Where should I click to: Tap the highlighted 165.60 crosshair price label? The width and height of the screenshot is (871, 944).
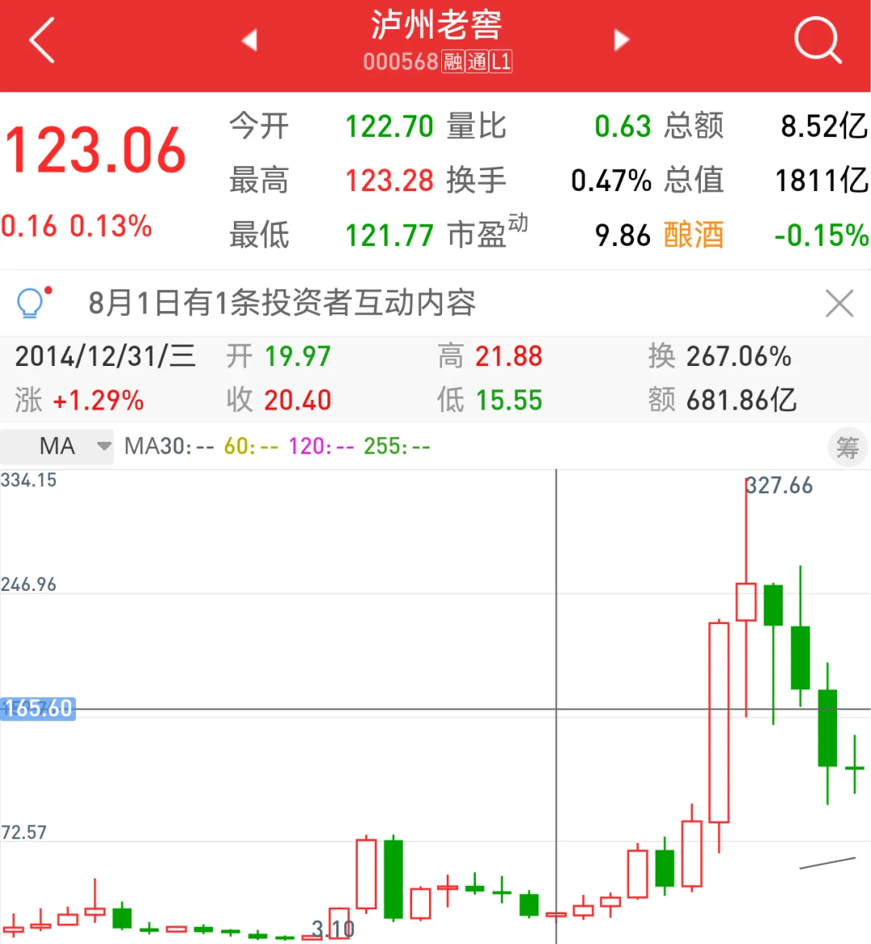[x=37, y=709]
